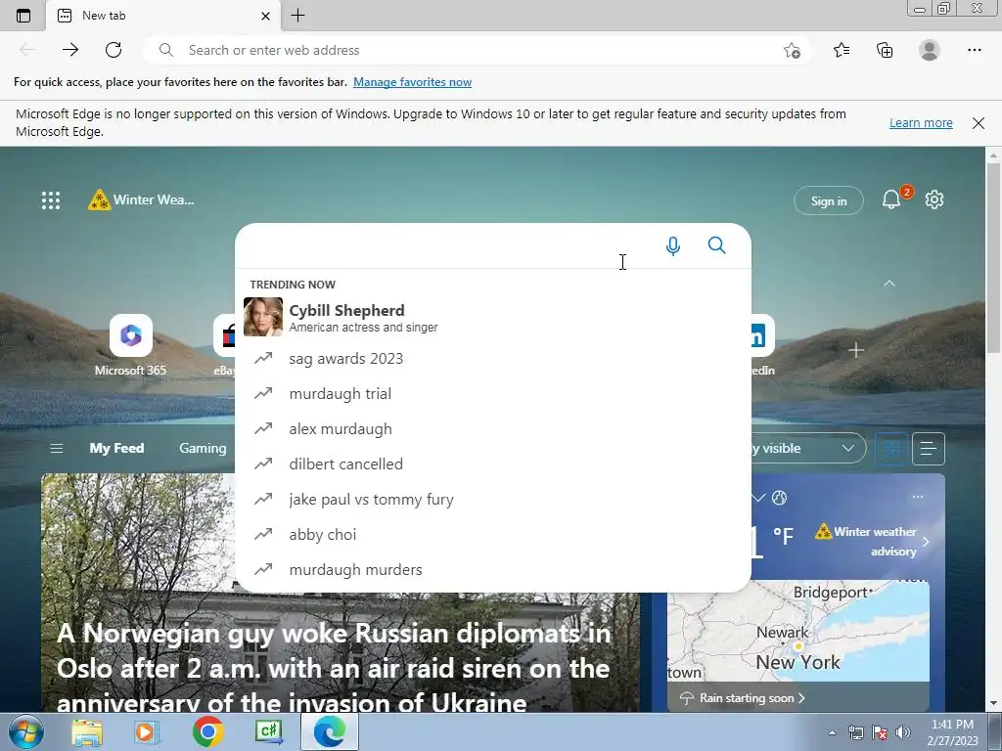Open Settings and more ellipsis menu
The height and width of the screenshot is (751, 1002).
click(x=974, y=50)
